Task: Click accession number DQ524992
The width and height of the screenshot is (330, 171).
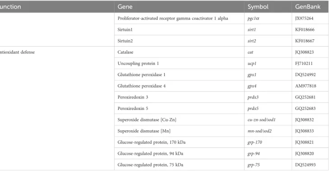Action: (x=305, y=75)
